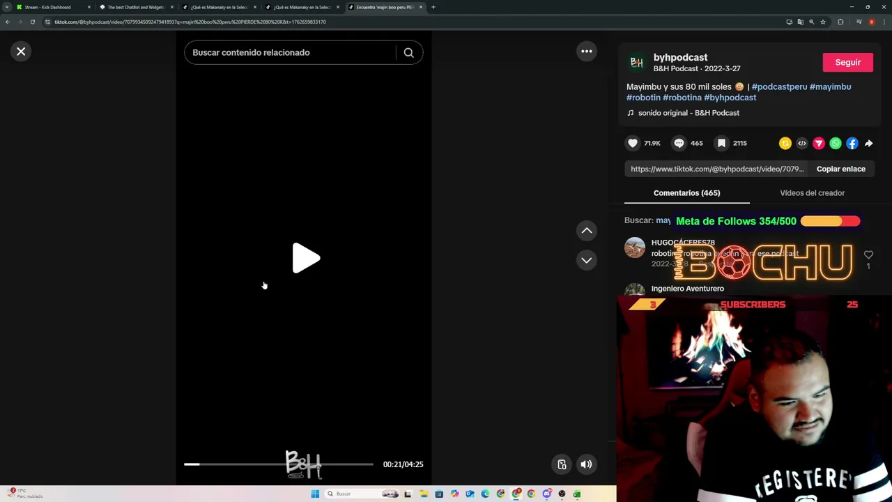Screen dimensions: 892x502
Task: Reload the page with the refresh icon
Action: (33, 22)
